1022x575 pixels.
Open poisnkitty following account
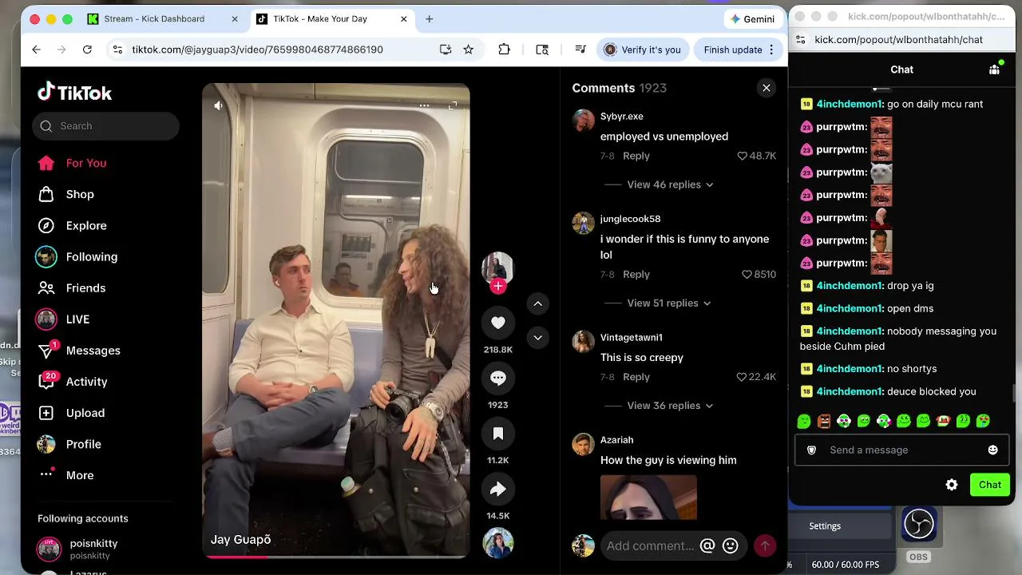click(x=93, y=549)
